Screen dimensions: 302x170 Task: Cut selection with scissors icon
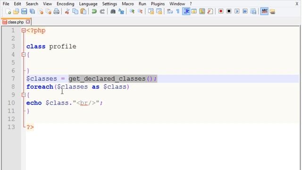67,11
